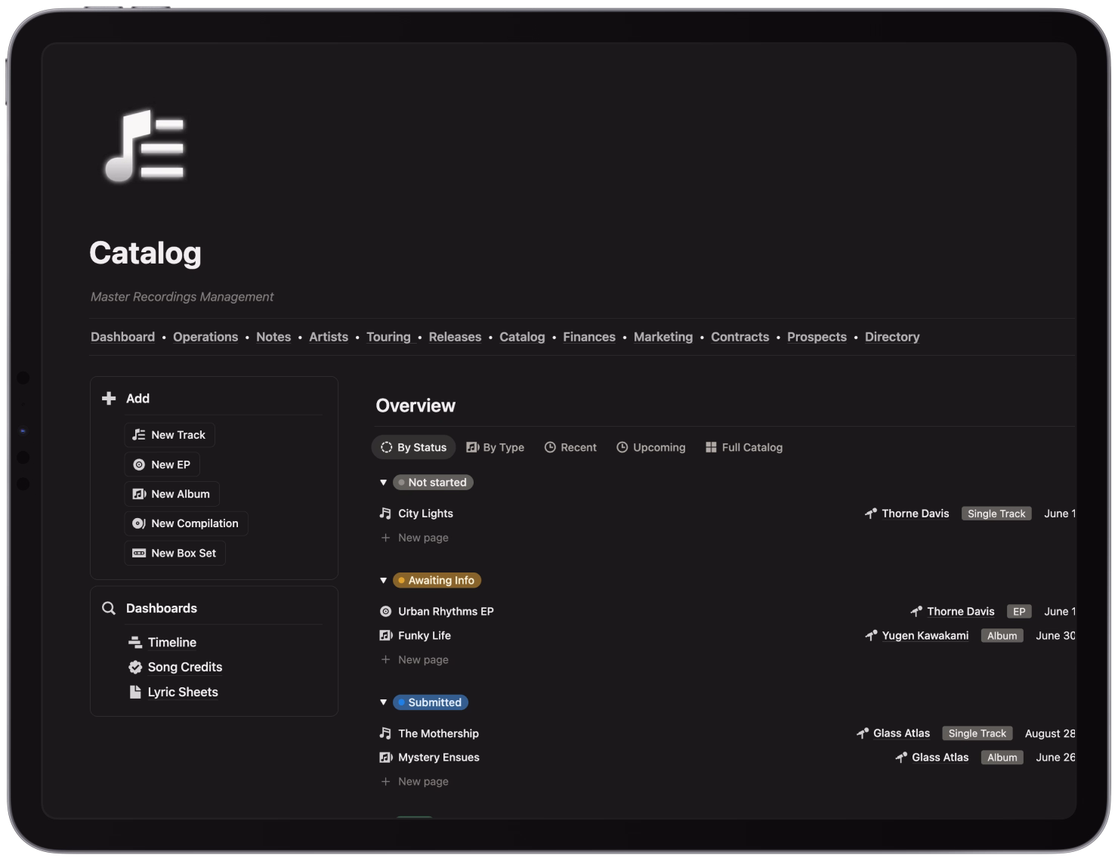Click the music note icon beside The Mothership
Image resolution: width=1118 pixels, height=861 pixels.
(385, 733)
